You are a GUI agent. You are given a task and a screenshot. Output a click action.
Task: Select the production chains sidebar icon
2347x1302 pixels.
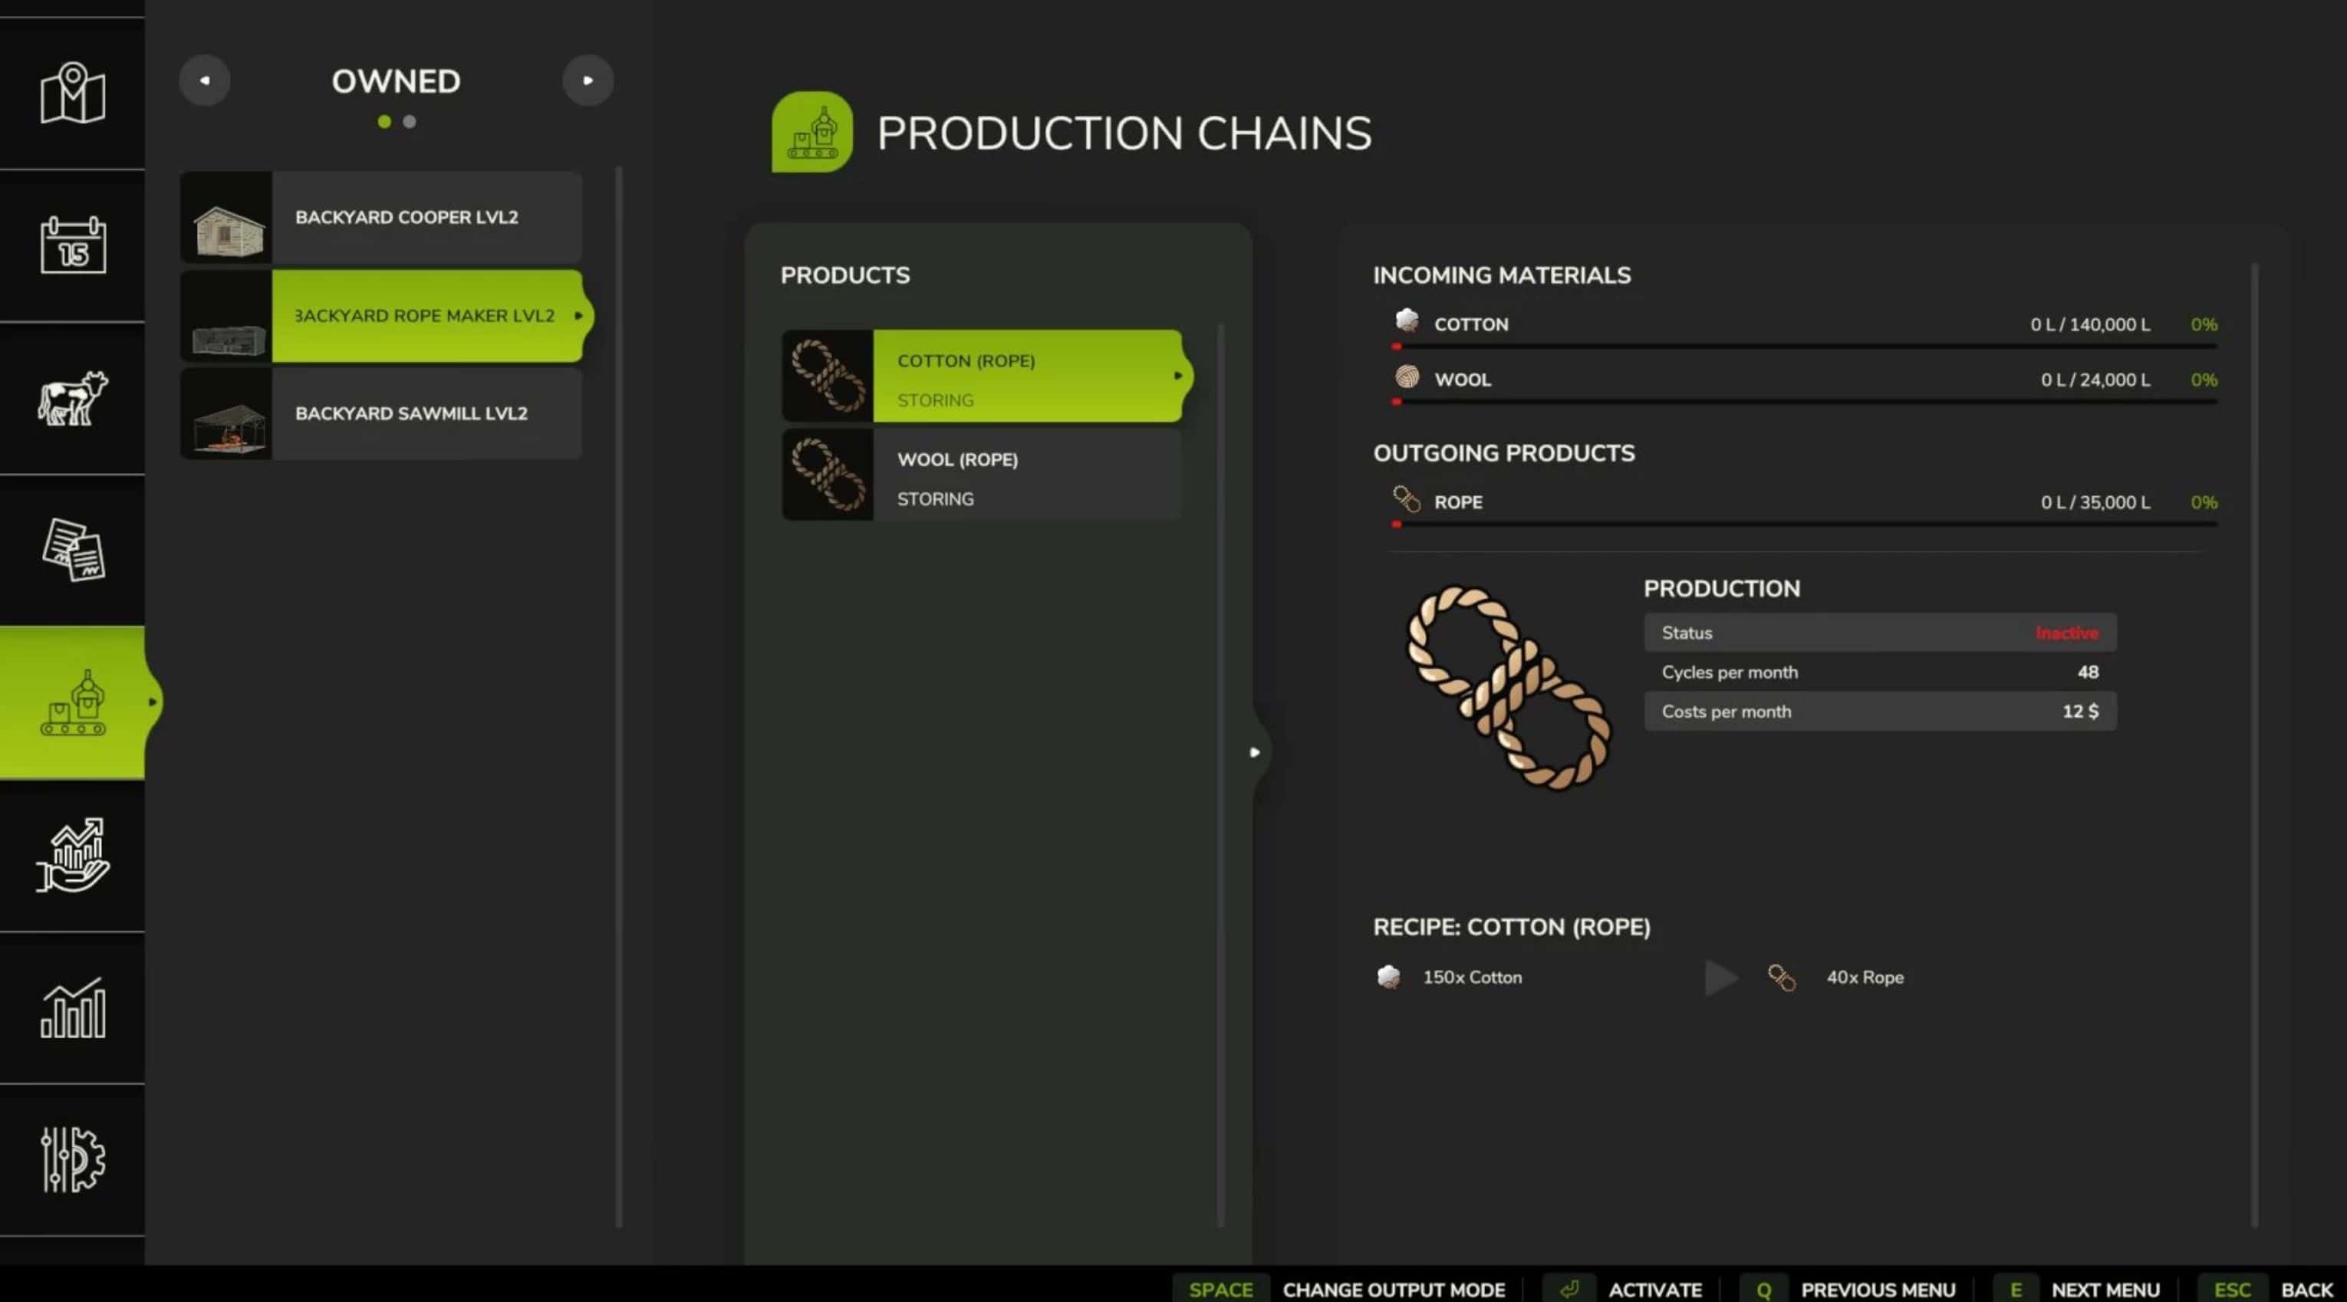click(73, 702)
